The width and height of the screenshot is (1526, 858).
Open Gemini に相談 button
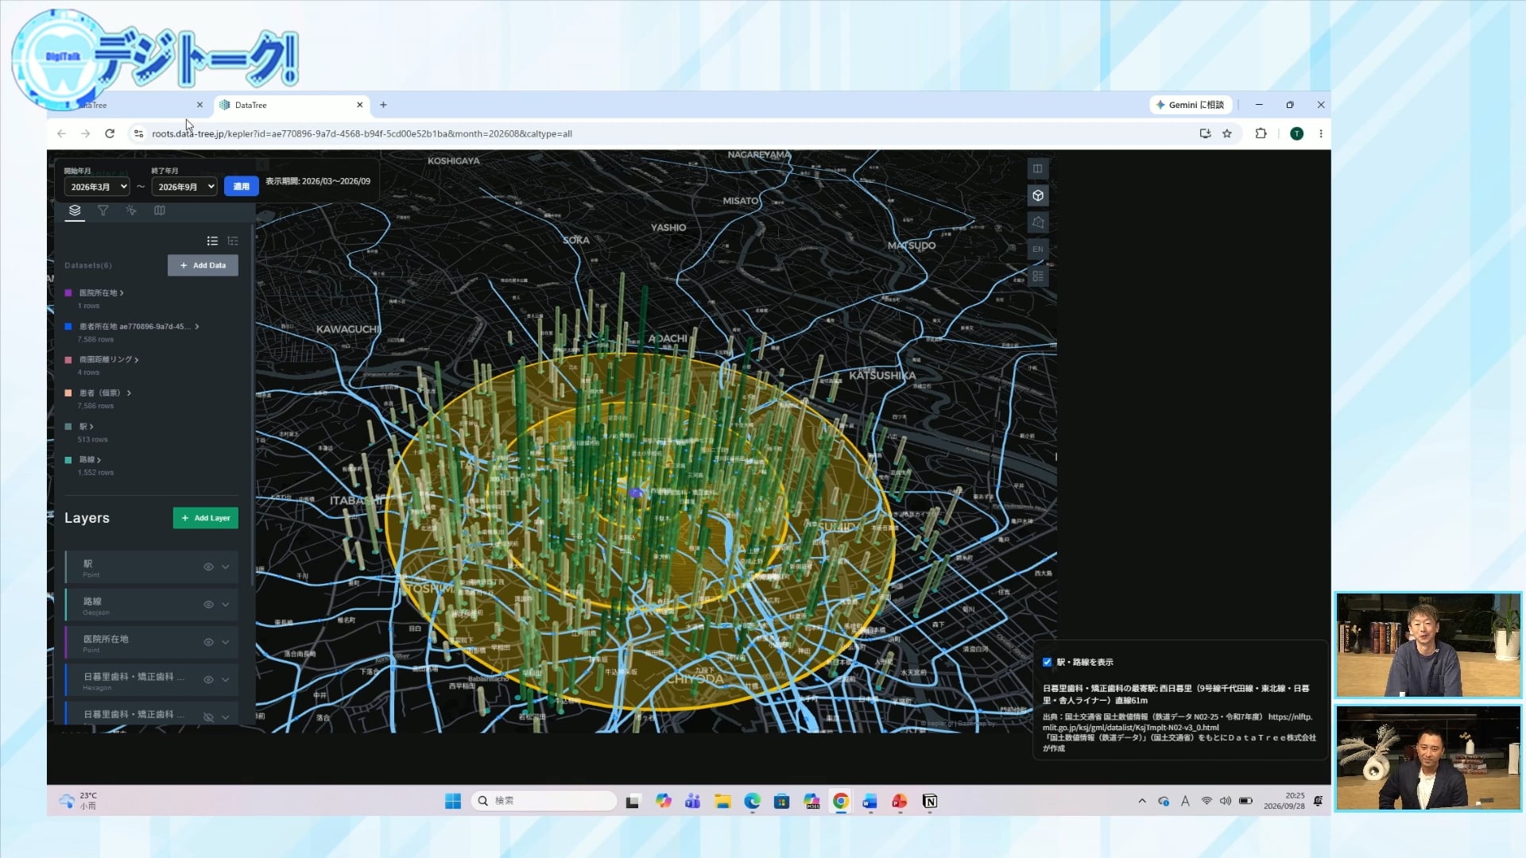pos(1190,105)
